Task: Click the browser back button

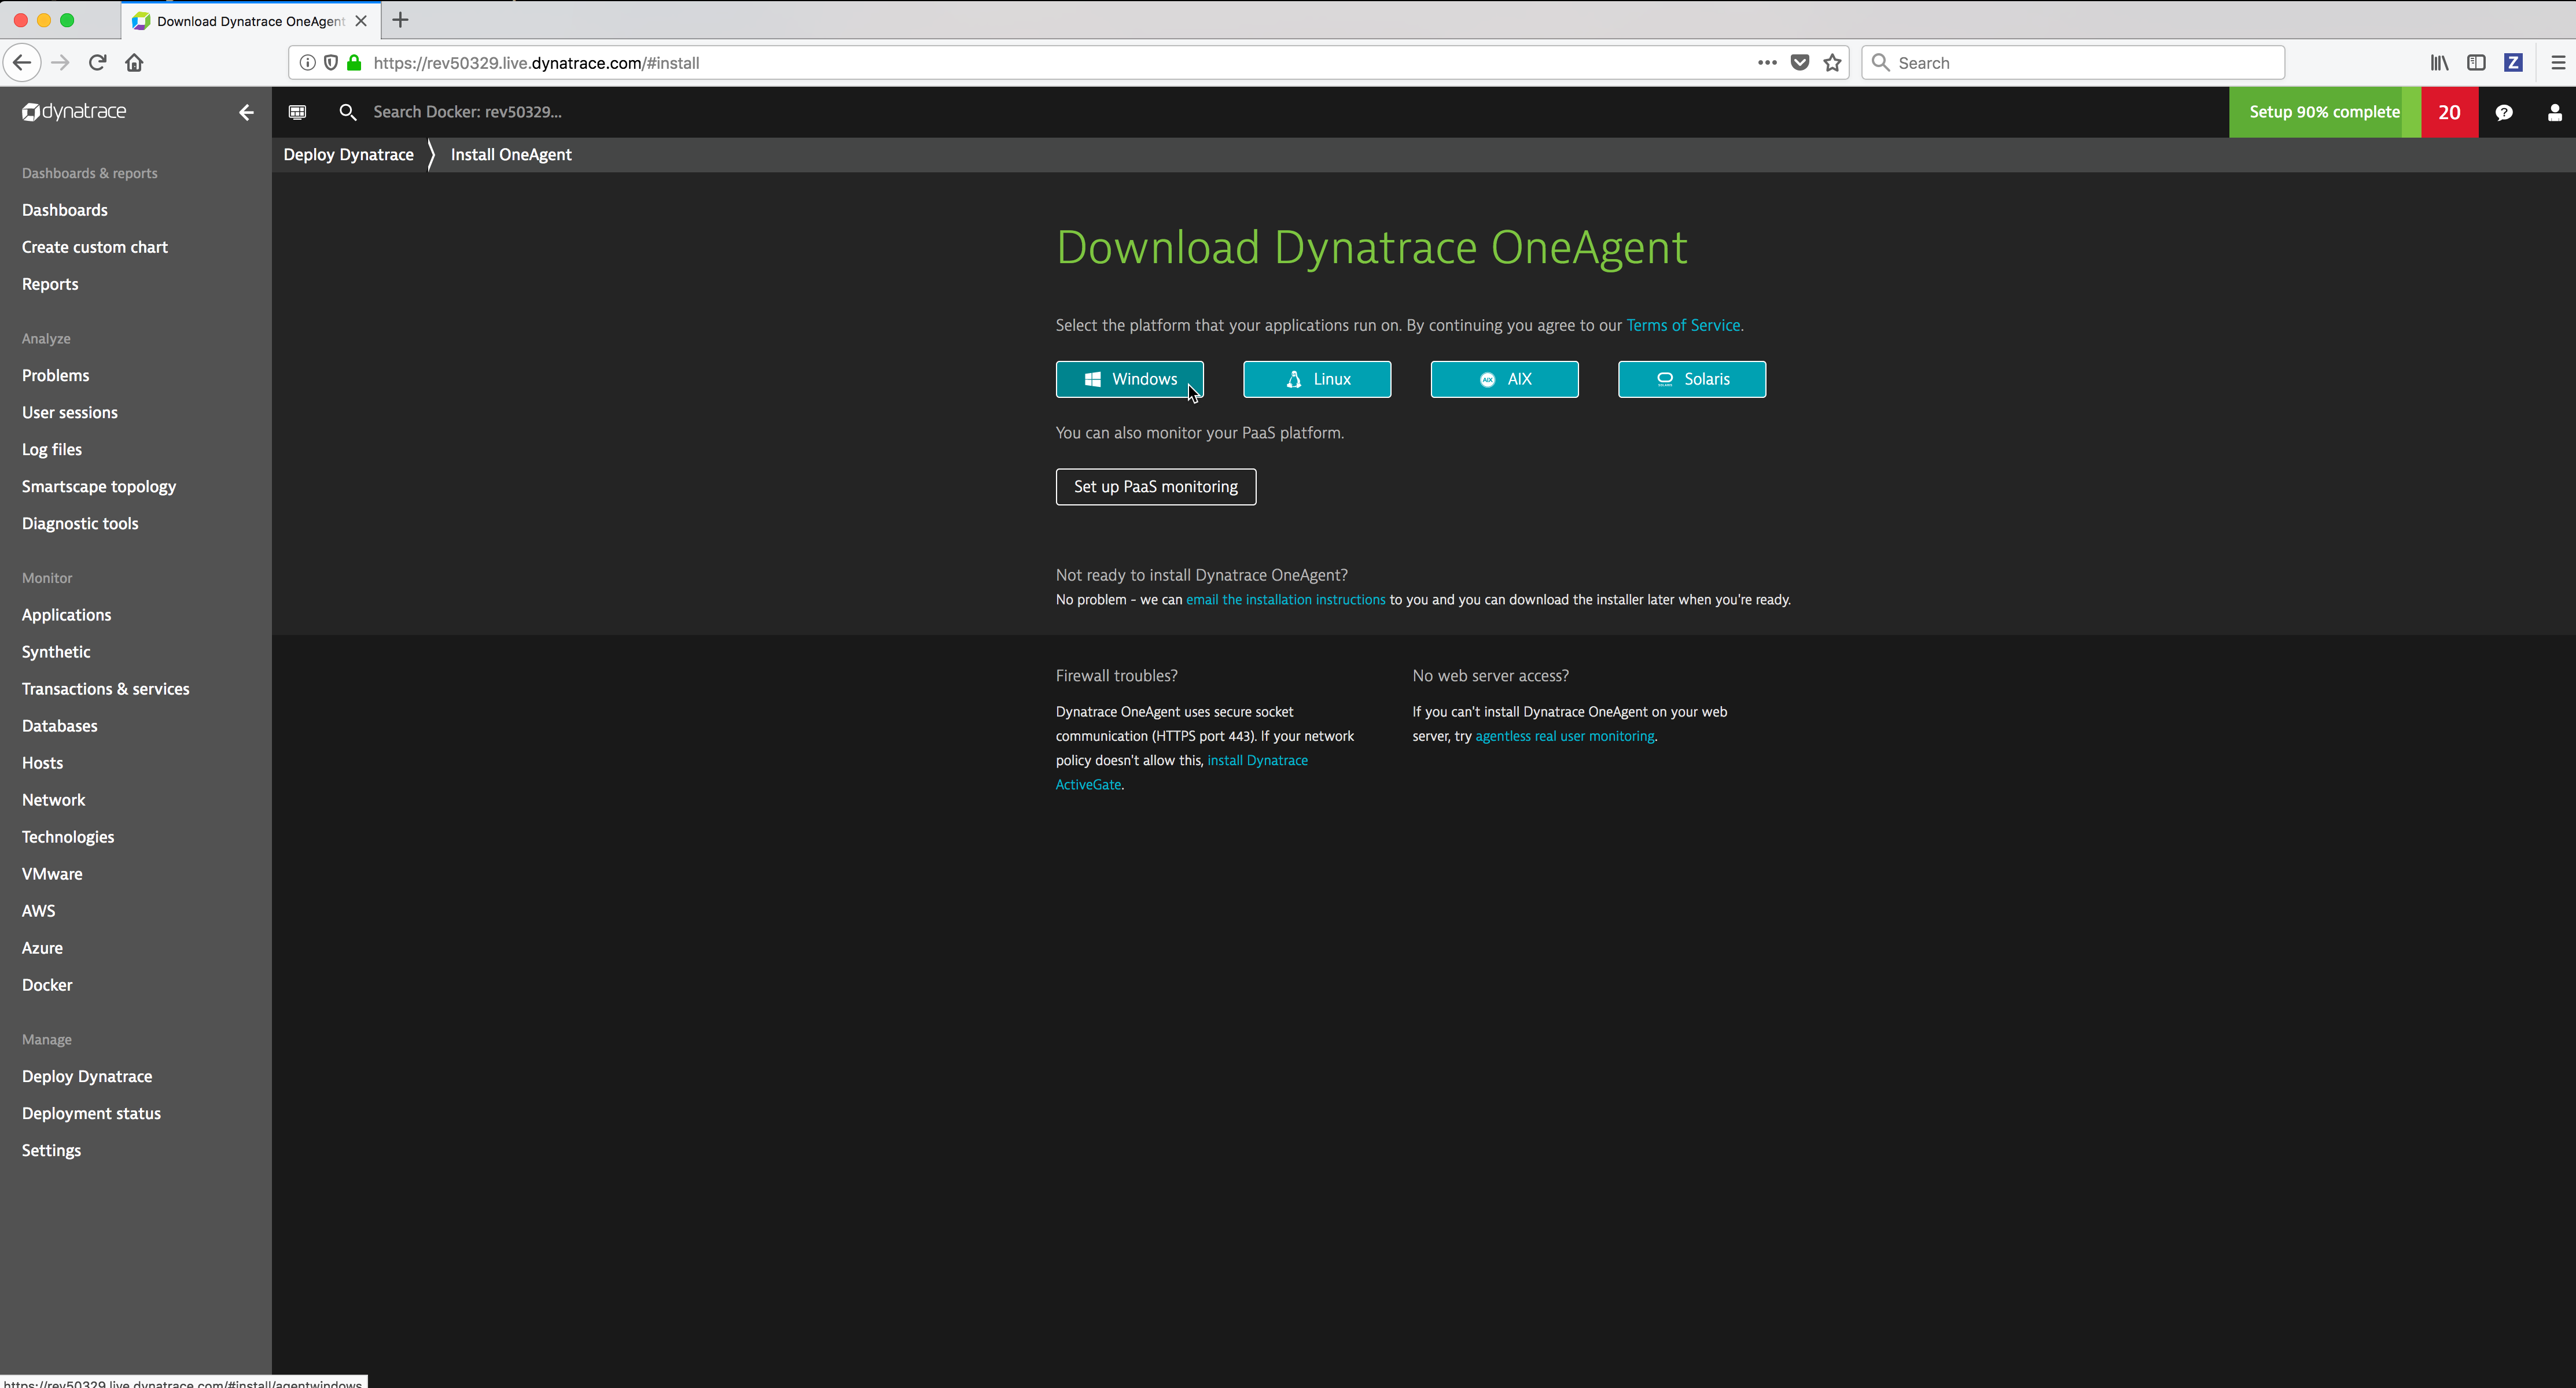Action: point(22,62)
